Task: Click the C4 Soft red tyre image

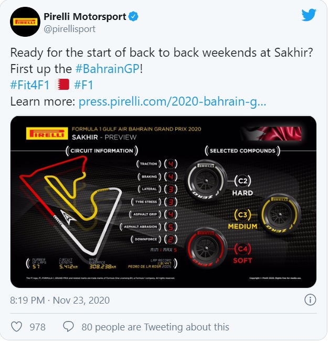Action: pyautogui.click(x=206, y=248)
